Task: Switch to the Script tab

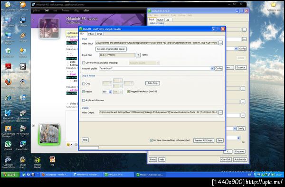Action: point(99,34)
